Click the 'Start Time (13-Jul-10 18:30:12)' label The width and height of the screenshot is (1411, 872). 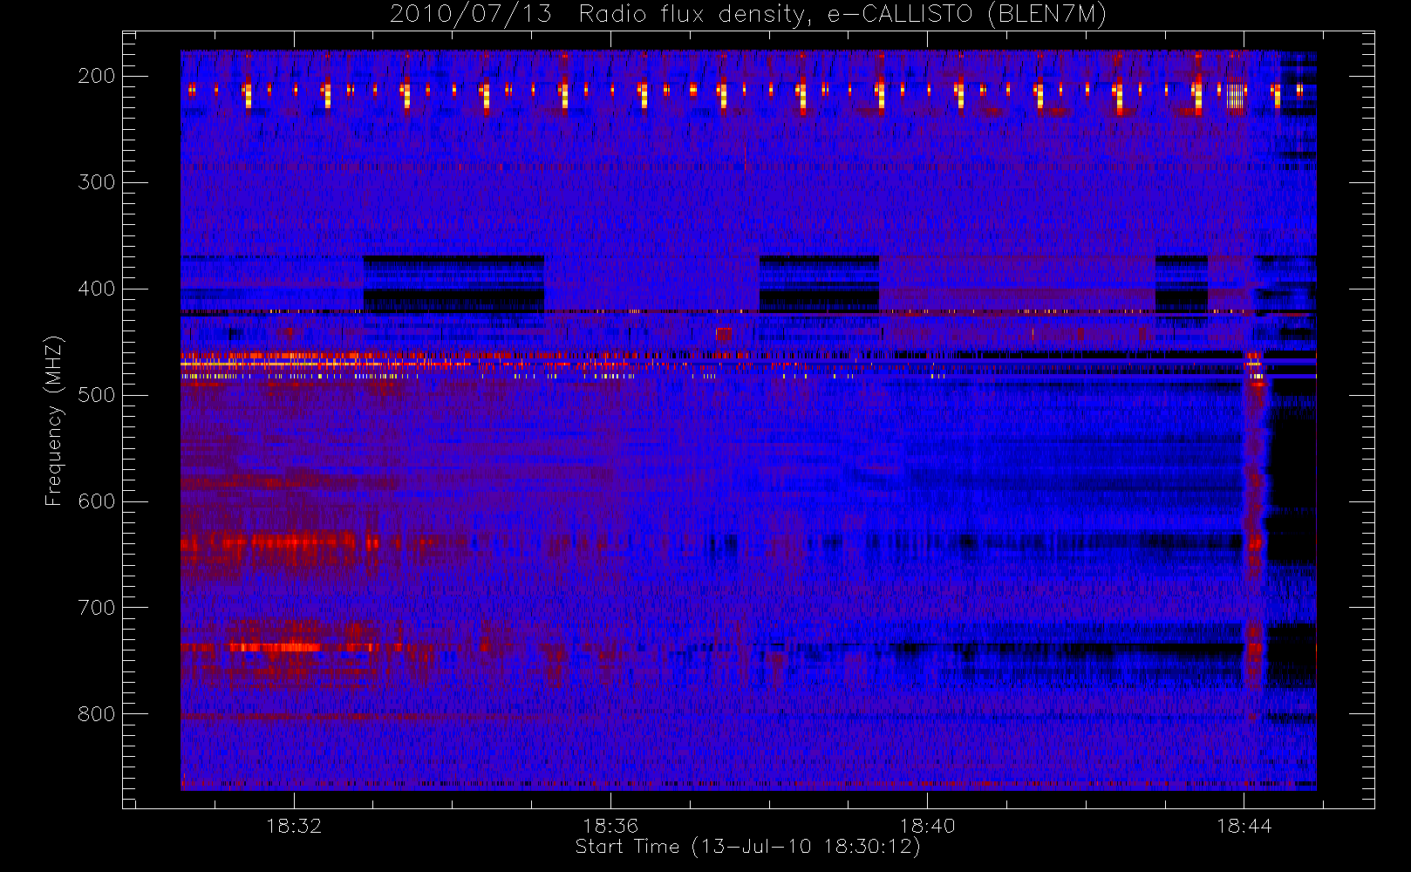pyautogui.click(x=748, y=847)
